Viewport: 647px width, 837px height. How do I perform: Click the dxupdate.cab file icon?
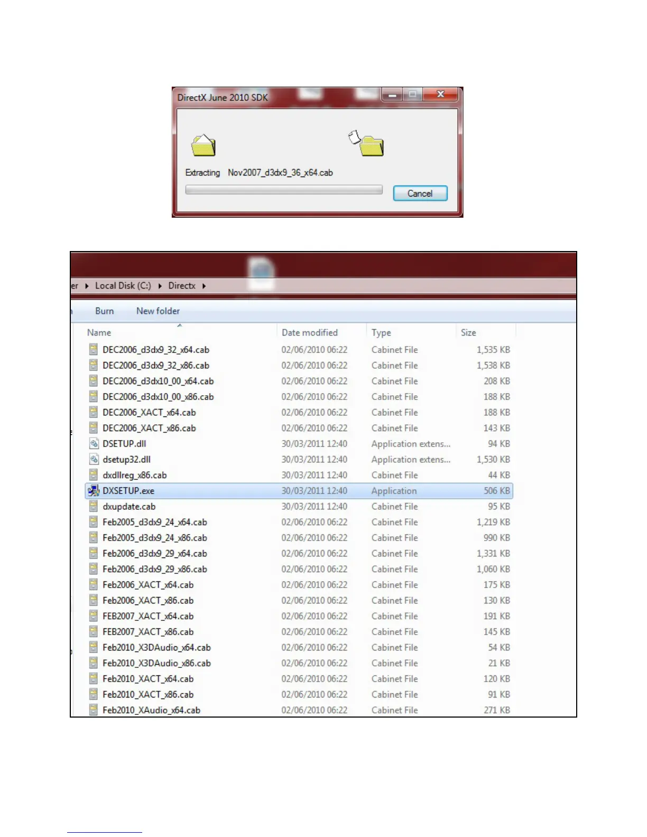pyautogui.click(x=94, y=506)
